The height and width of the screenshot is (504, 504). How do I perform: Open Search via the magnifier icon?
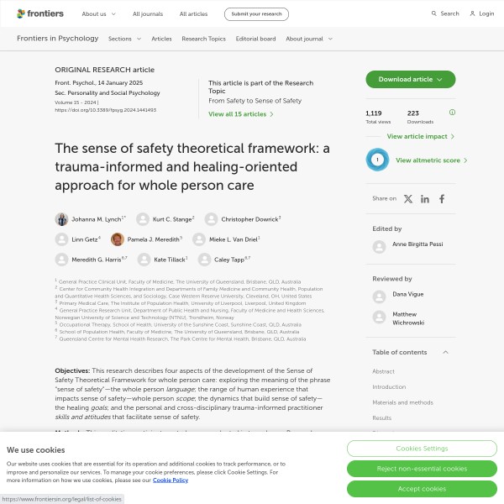(434, 13)
